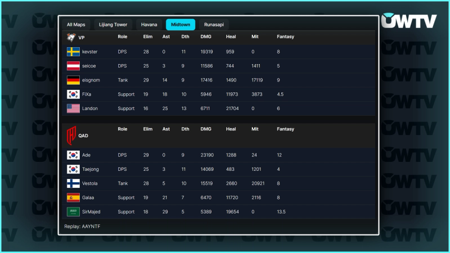Image resolution: width=450 pixels, height=253 pixels.
Task: Select player name seicoe
Action: 89,66
